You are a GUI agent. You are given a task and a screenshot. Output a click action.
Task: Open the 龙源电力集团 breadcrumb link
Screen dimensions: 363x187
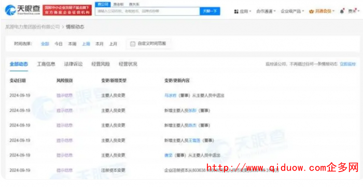tap(32, 27)
